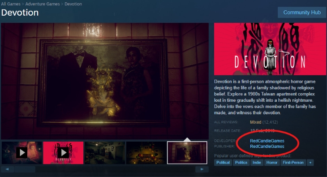The image size is (327, 177).
Task: Select the apartment hallway screenshot thumbnail
Action: click(x=105, y=153)
